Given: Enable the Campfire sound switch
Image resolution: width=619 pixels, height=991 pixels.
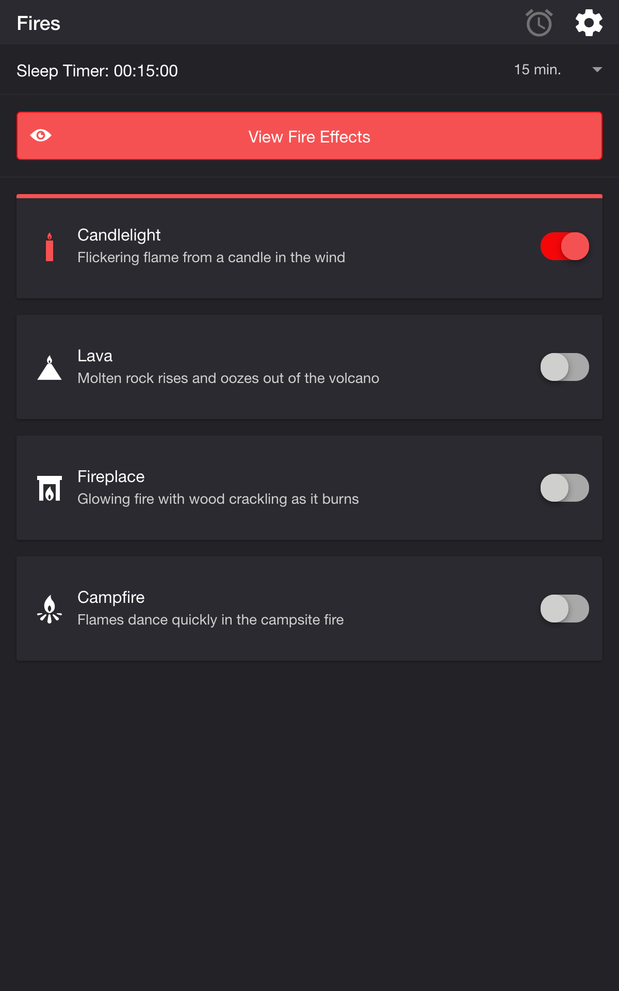Looking at the screenshot, I should (x=565, y=608).
